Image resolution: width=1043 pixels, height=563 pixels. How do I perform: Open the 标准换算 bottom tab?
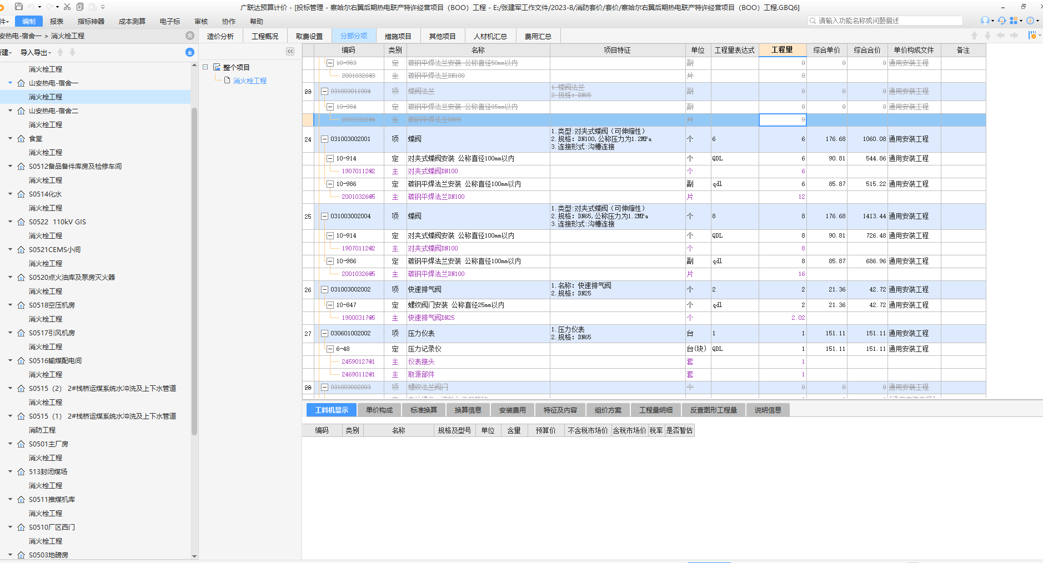pos(424,410)
